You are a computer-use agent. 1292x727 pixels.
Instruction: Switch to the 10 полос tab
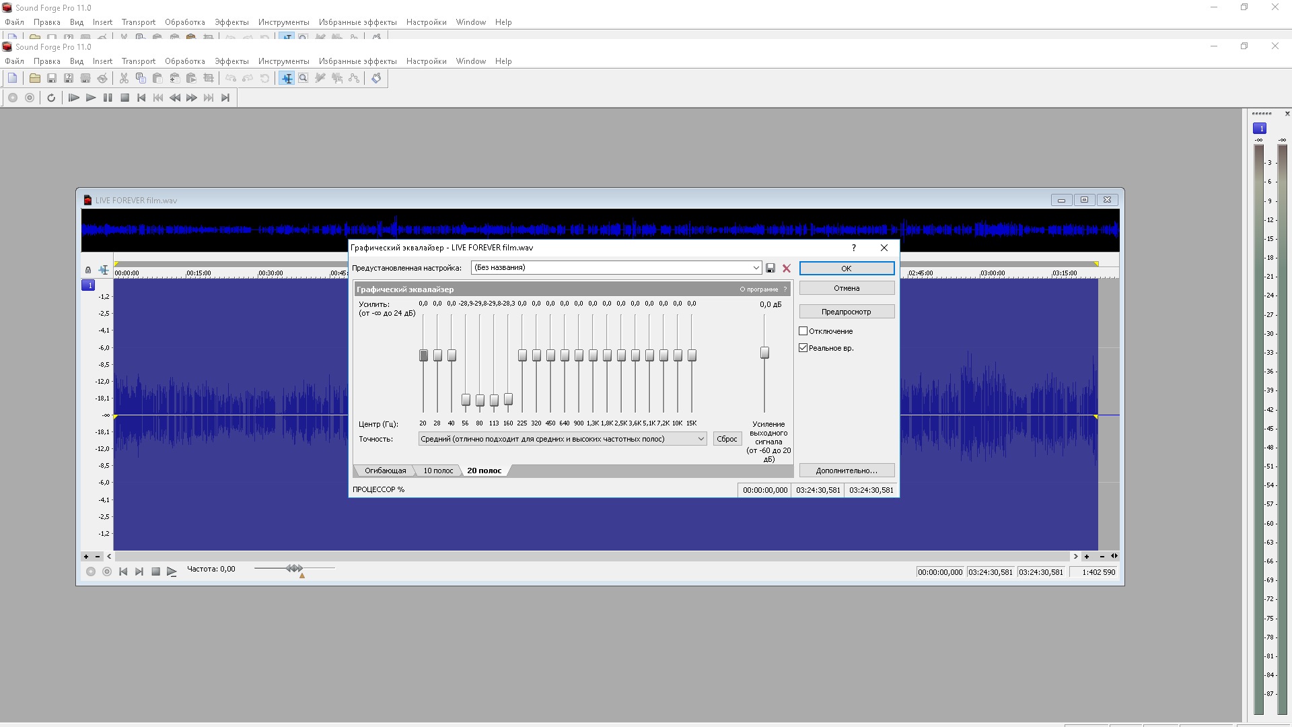coord(438,471)
